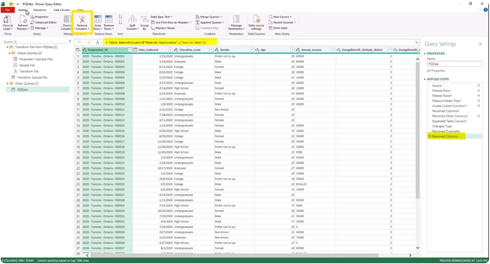Screen dimensions: 490x264
Task: Open the Data Type: Text dropdown
Action: pos(161,17)
